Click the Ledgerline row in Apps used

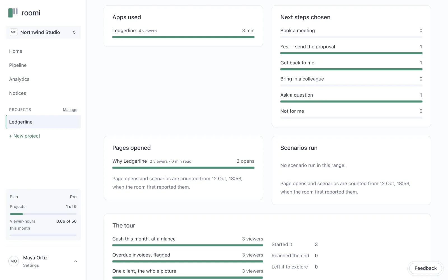pos(183,33)
